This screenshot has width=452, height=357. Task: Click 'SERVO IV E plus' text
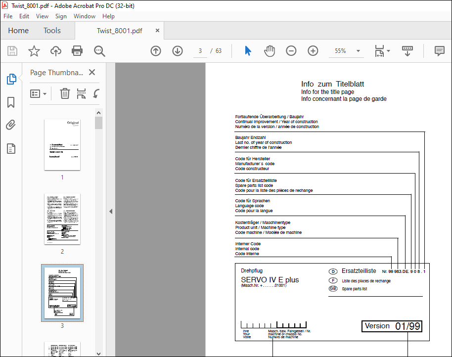(x=270, y=280)
